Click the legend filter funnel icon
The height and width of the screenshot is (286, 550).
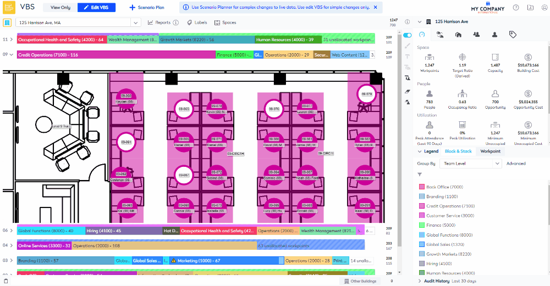[420, 175]
